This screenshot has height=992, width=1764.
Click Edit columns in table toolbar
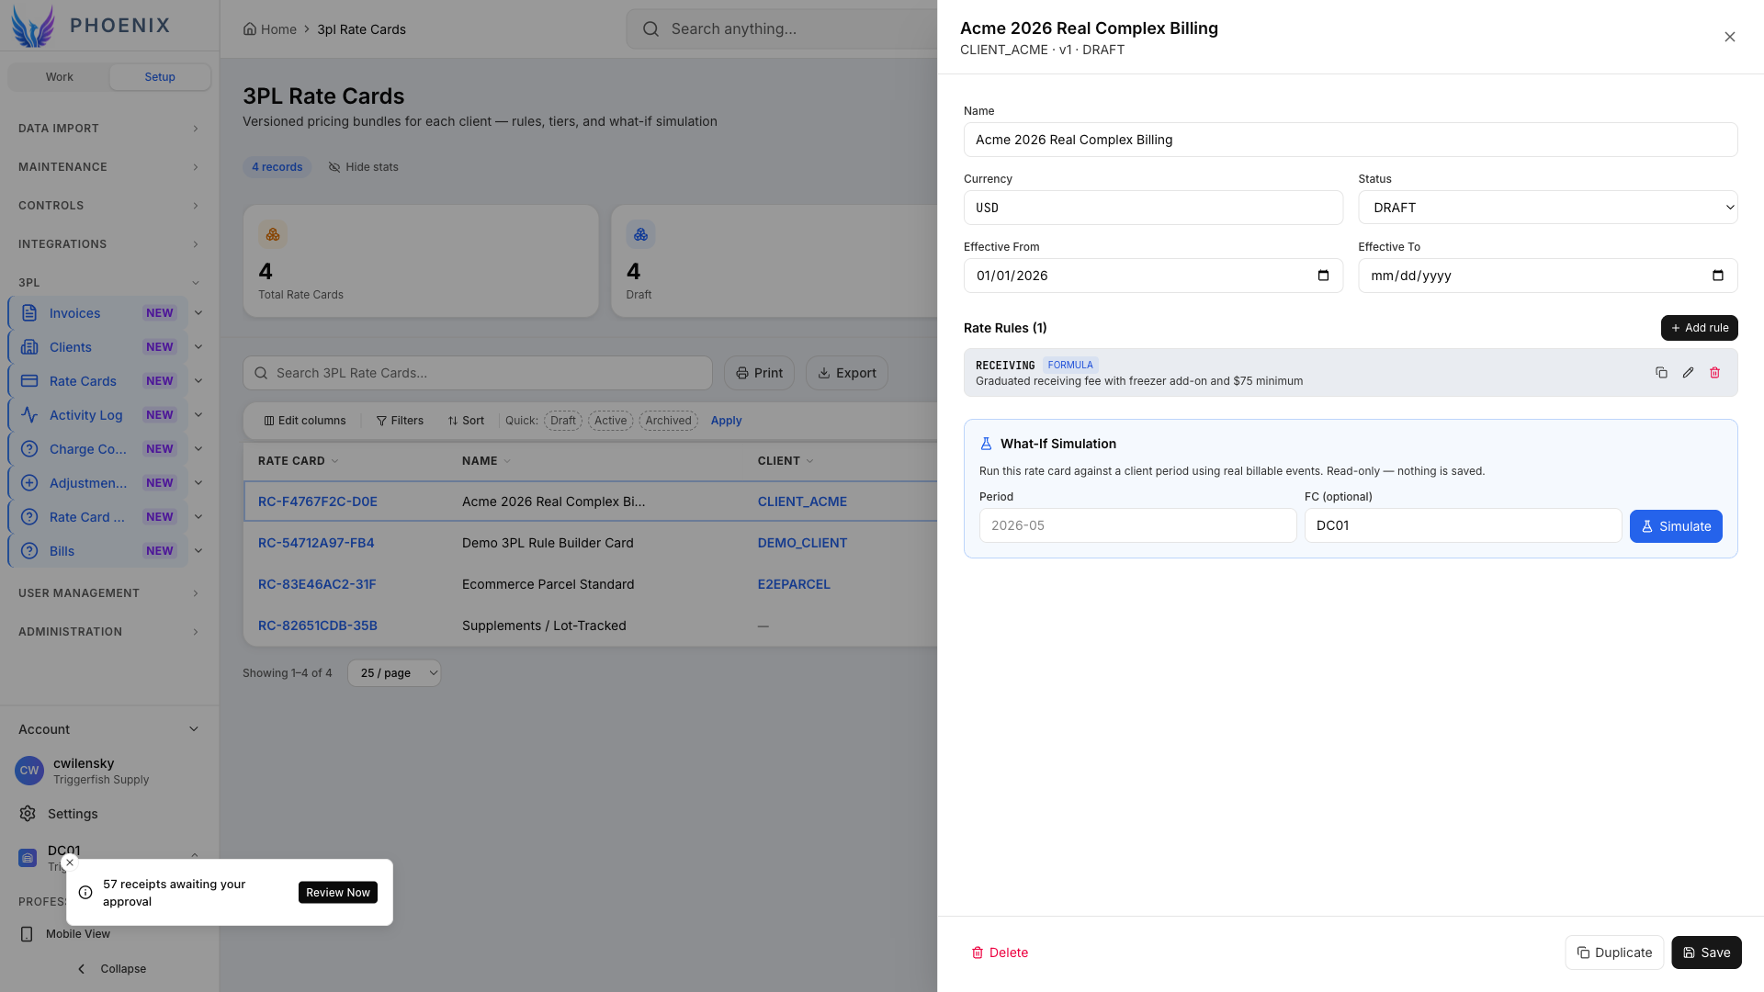point(305,421)
